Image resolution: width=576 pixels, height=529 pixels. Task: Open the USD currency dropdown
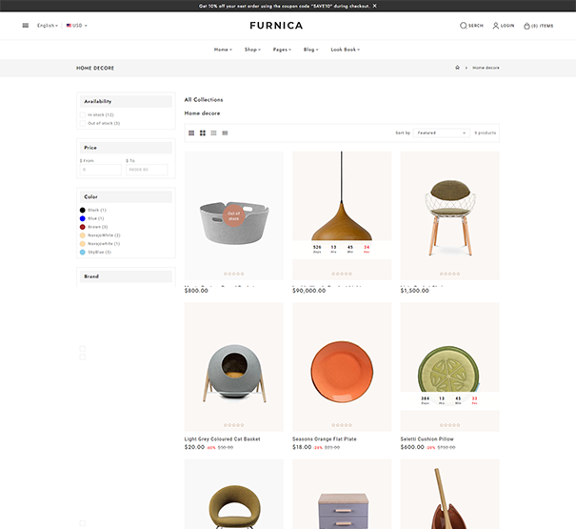[x=77, y=26]
